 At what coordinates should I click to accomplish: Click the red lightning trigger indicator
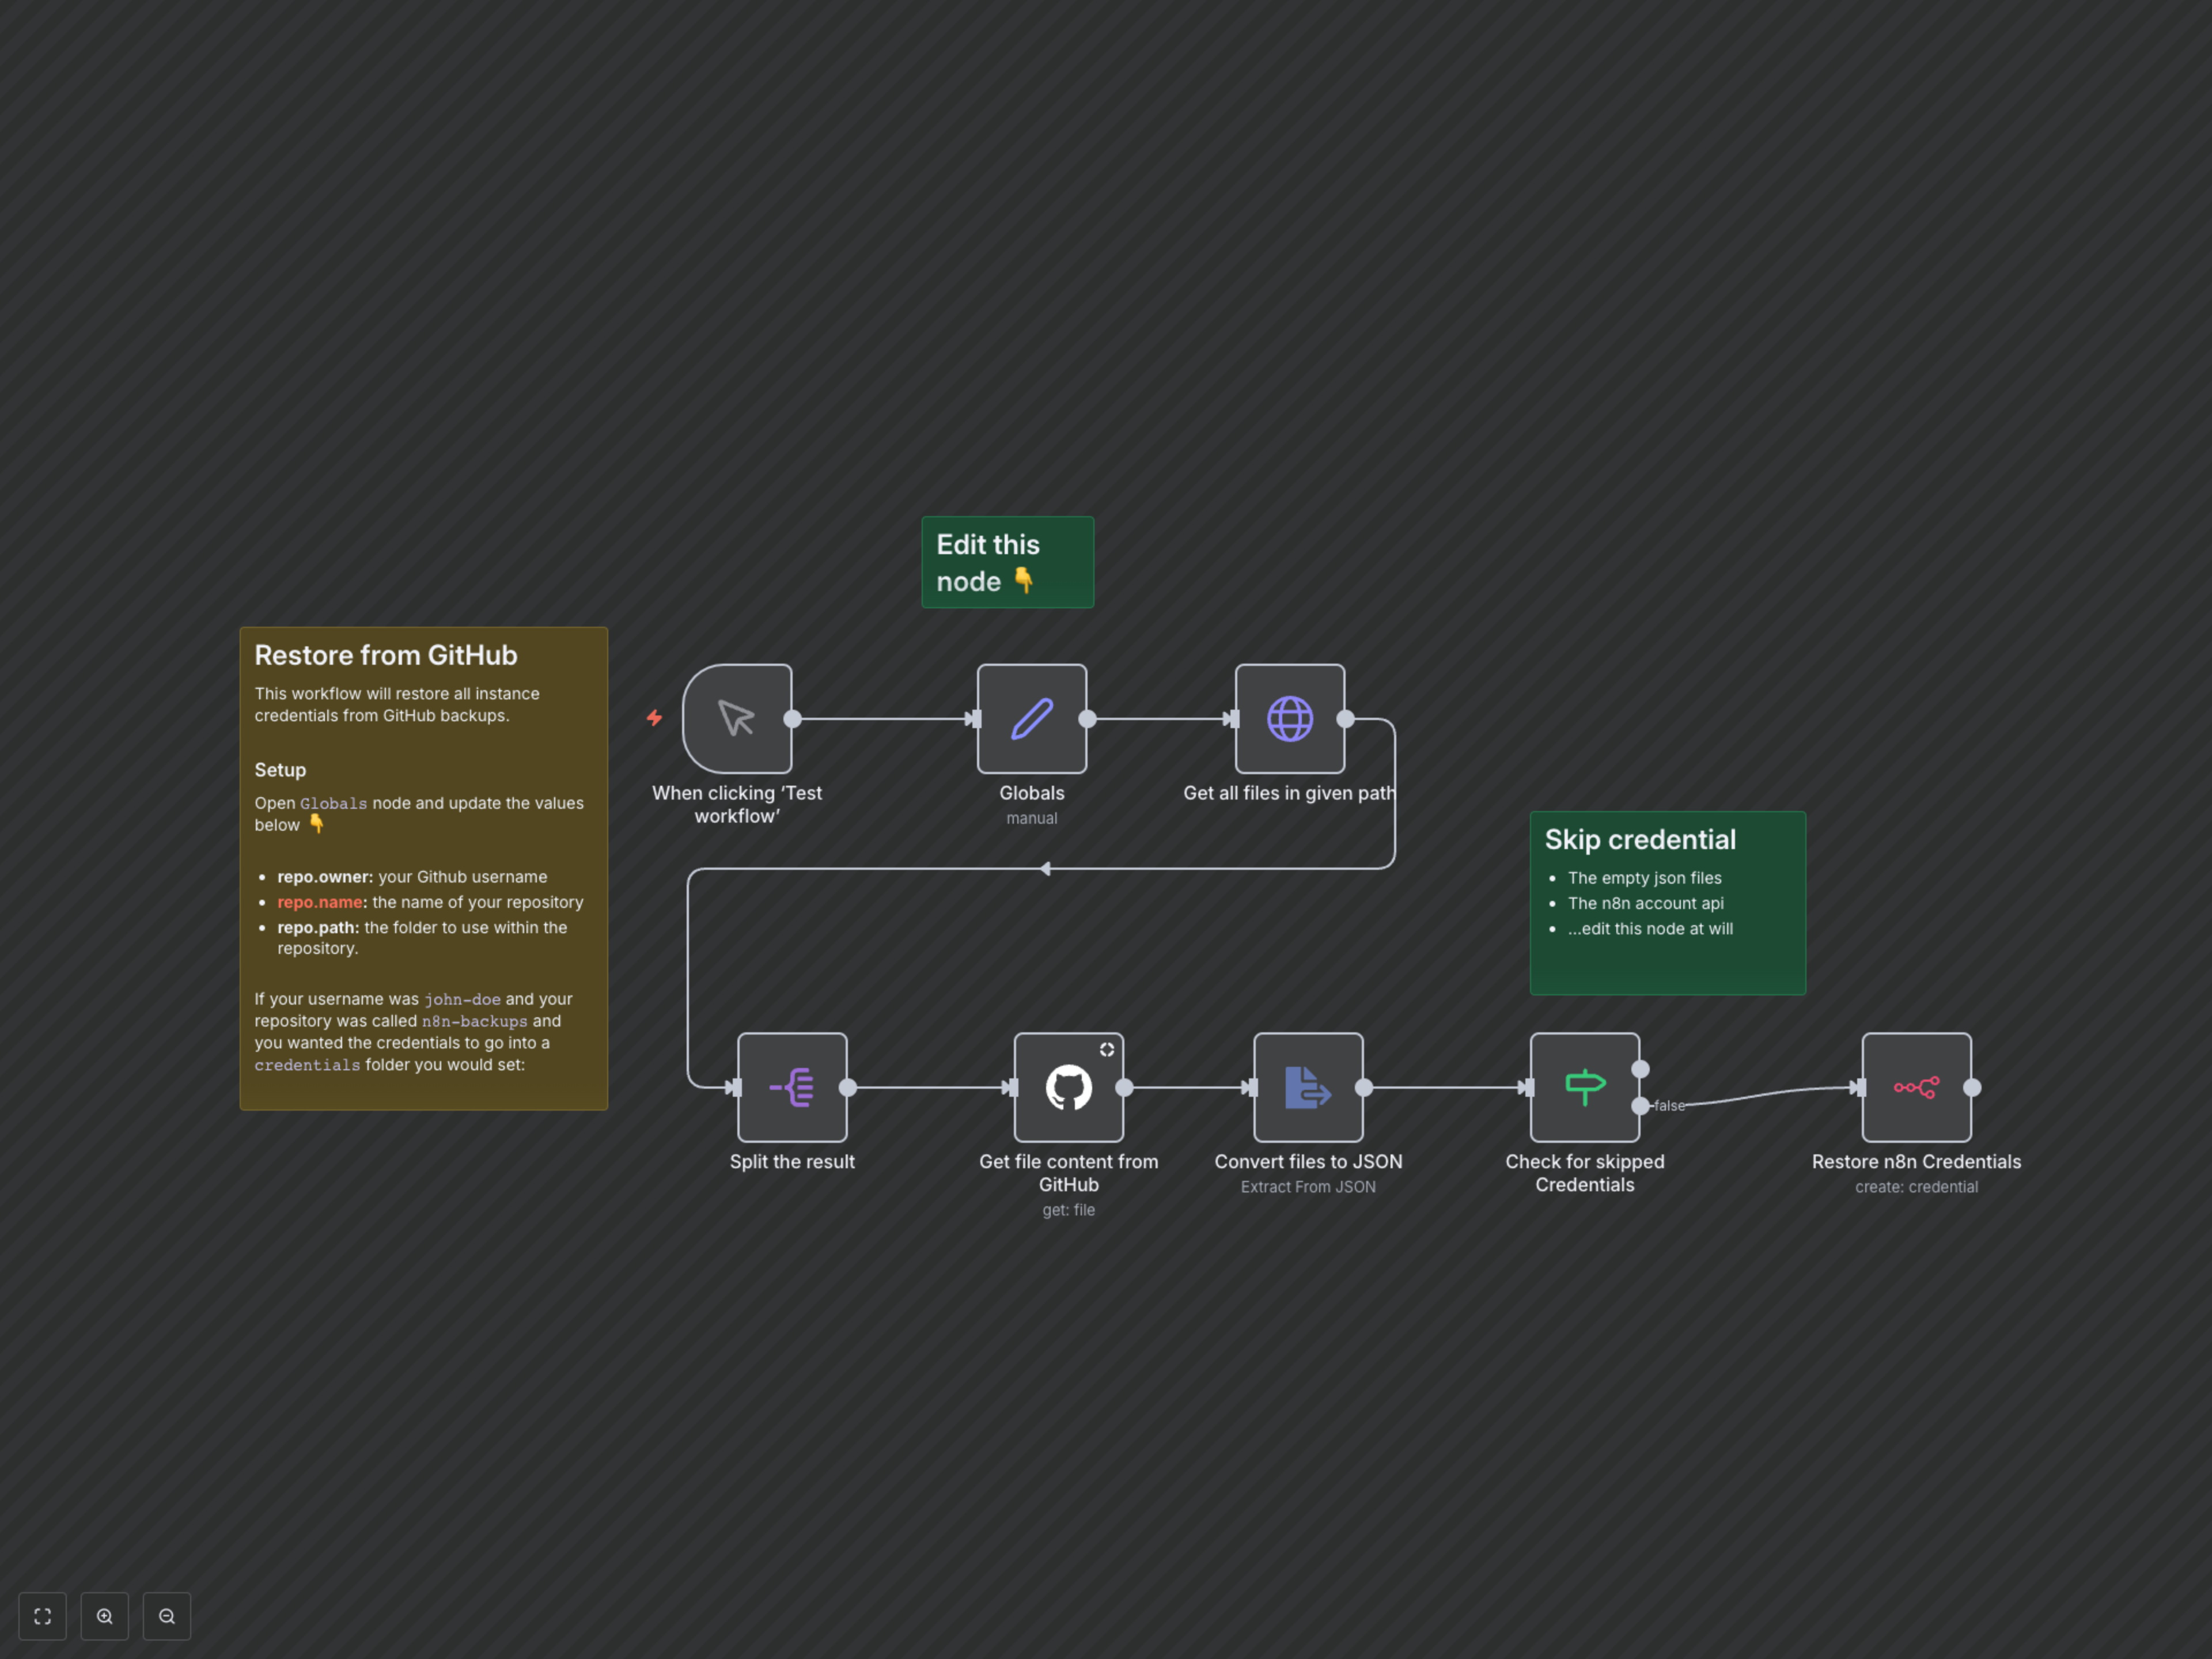654,718
